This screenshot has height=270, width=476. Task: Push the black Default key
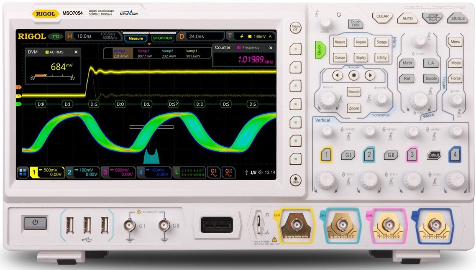[x=434, y=155]
